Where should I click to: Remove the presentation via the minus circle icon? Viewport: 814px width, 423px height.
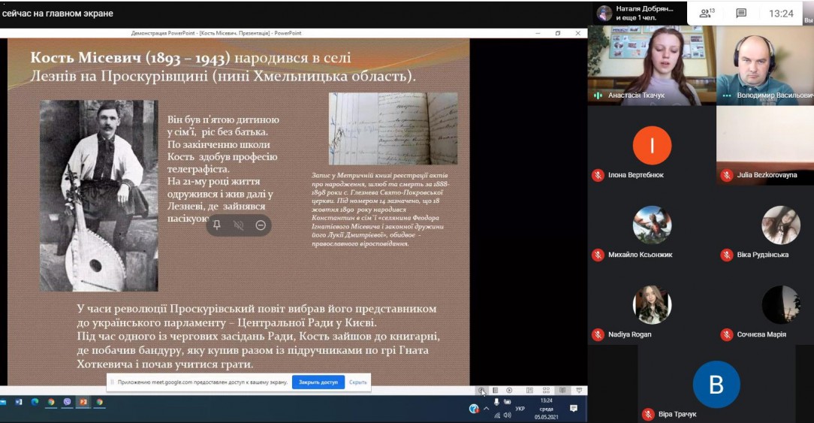tap(261, 225)
